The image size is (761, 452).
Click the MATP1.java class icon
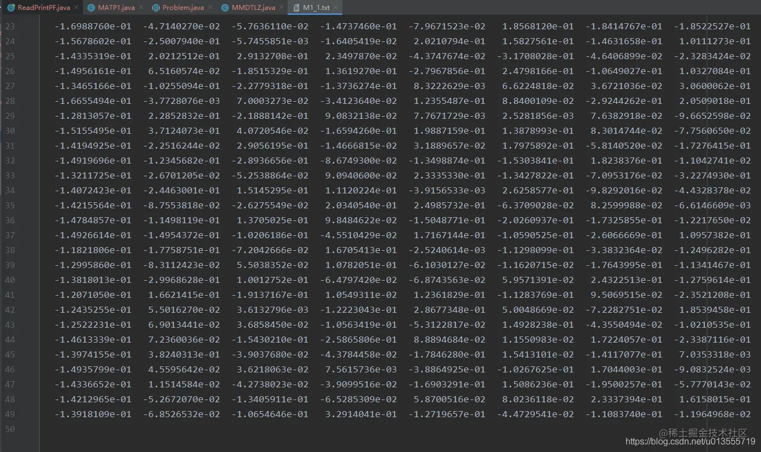click(x=91, y=8)
